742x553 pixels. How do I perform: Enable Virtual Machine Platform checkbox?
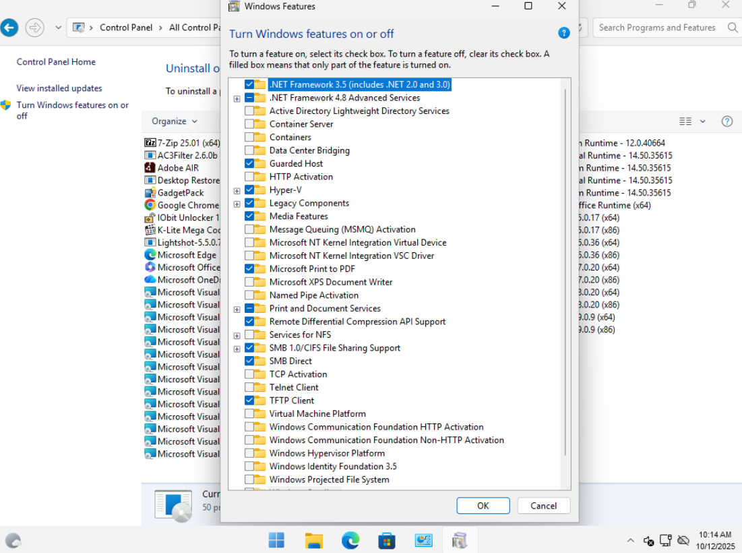(x=249, y=413)
